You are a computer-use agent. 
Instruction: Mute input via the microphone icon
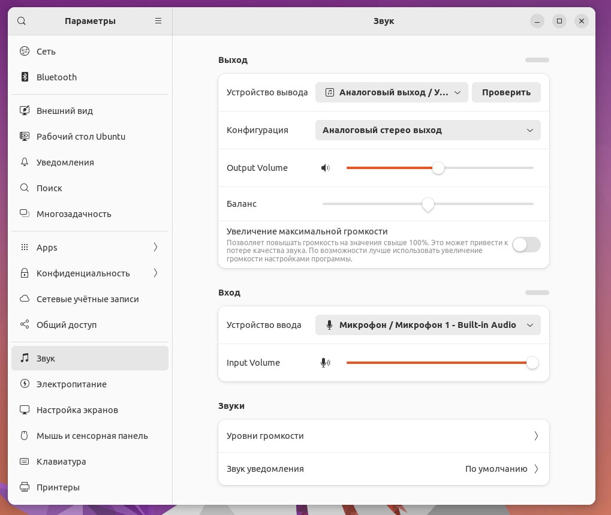click(326, 363)
